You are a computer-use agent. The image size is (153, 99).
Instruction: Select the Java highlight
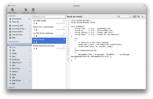point(20,57)
